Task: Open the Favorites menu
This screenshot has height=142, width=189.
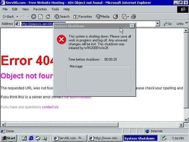Action: (40, 9)
